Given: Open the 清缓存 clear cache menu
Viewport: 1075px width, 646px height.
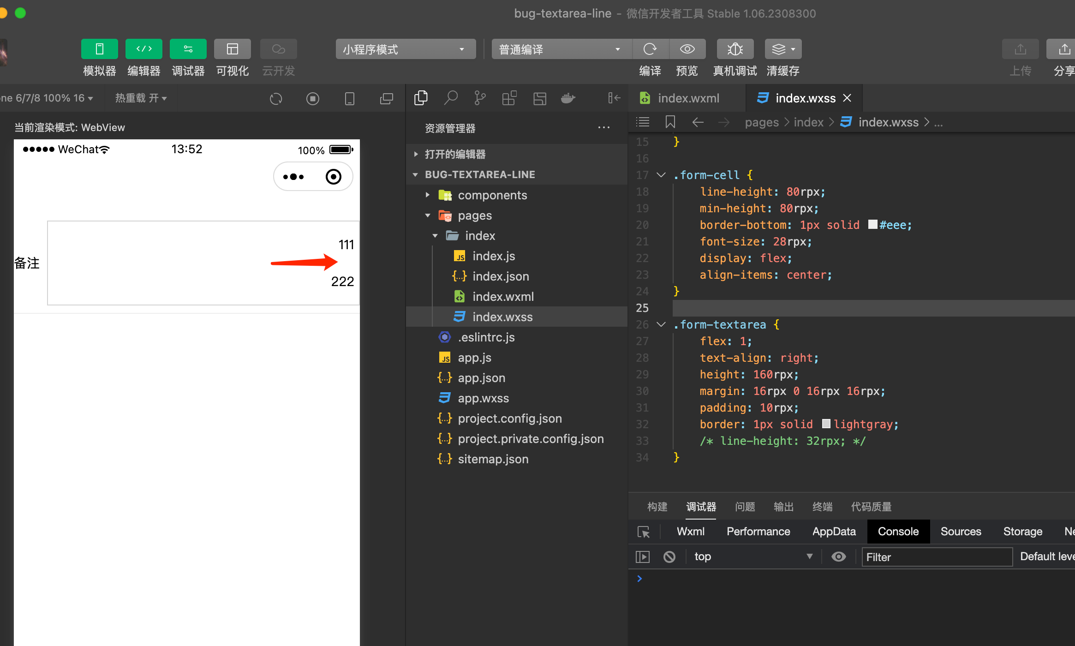Looking at the screenshot, I should (x=783, y=49).
